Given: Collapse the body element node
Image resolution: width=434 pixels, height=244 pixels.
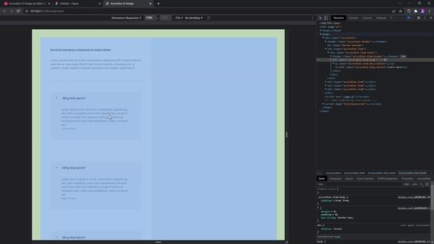Looking at the screenshot, I should coord(321,35).
